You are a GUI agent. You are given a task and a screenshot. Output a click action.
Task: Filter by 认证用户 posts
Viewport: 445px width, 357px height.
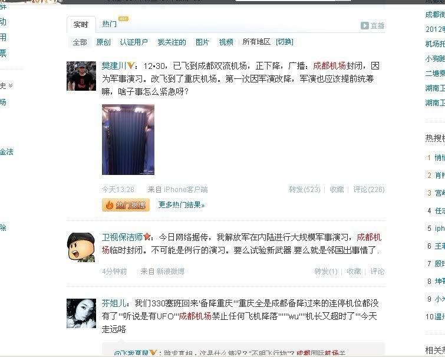tap(134, 42)
